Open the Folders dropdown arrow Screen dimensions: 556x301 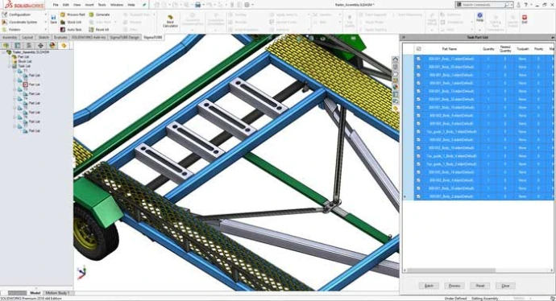[45, 30]
